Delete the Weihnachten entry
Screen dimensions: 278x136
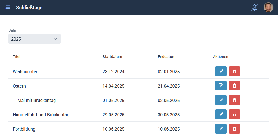(234, 72)
